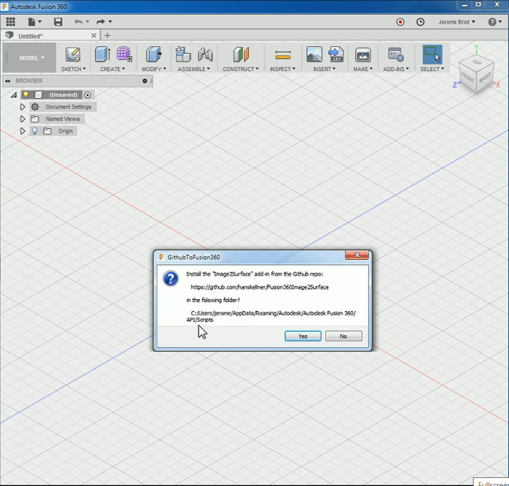Select the Origin folder in browser
Image resolution: width=509 pixels, height=486 pixels.
click(x=65, y=131)
